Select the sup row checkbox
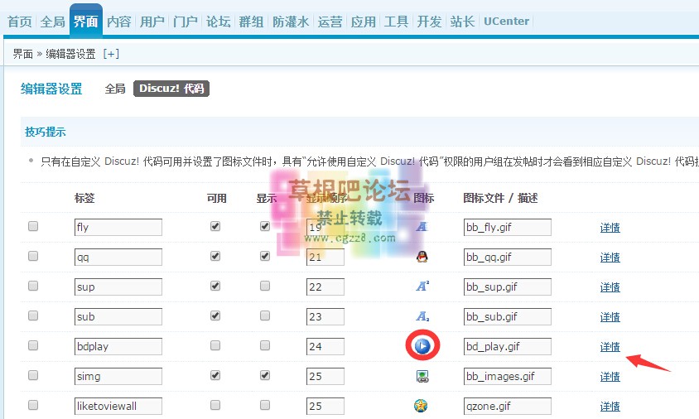Screen dimensions: 699x419 [x=33, y=286]
